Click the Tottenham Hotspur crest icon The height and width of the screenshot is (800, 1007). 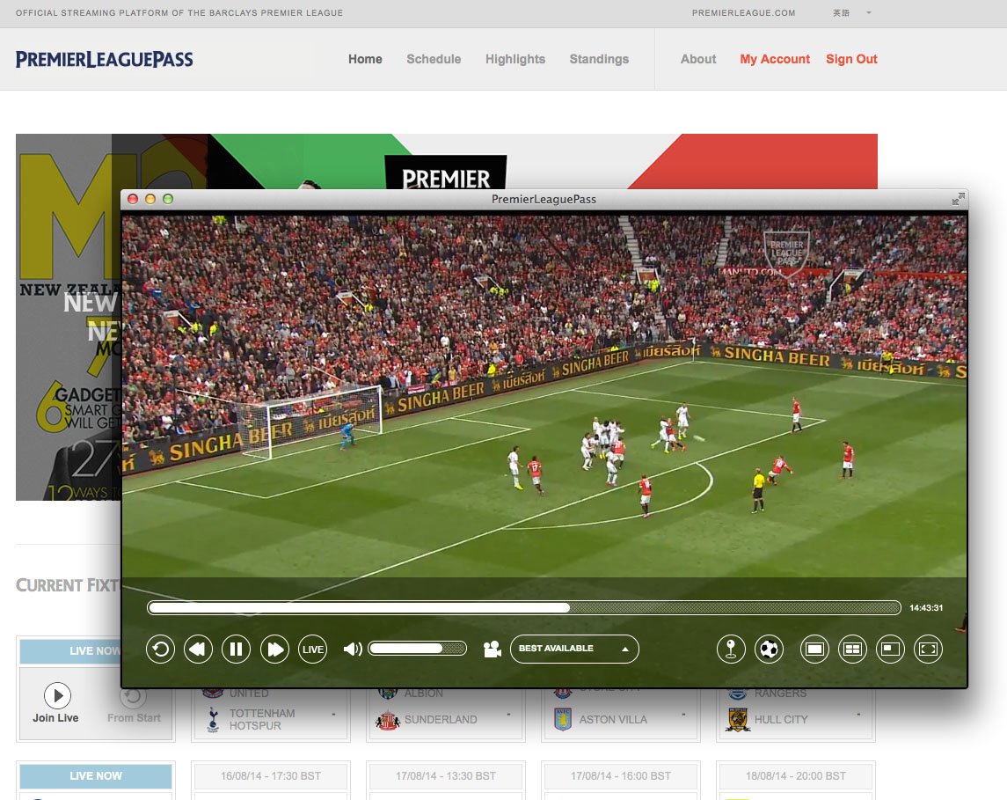[213, 720]
